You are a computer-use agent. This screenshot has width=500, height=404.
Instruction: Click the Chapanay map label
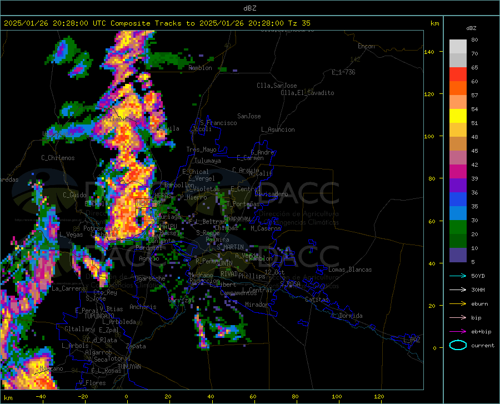pyautogui.click(x=237, y=218)
